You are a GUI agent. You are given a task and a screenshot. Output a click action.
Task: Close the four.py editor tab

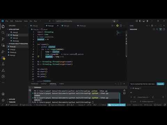(x=58, y=26)
